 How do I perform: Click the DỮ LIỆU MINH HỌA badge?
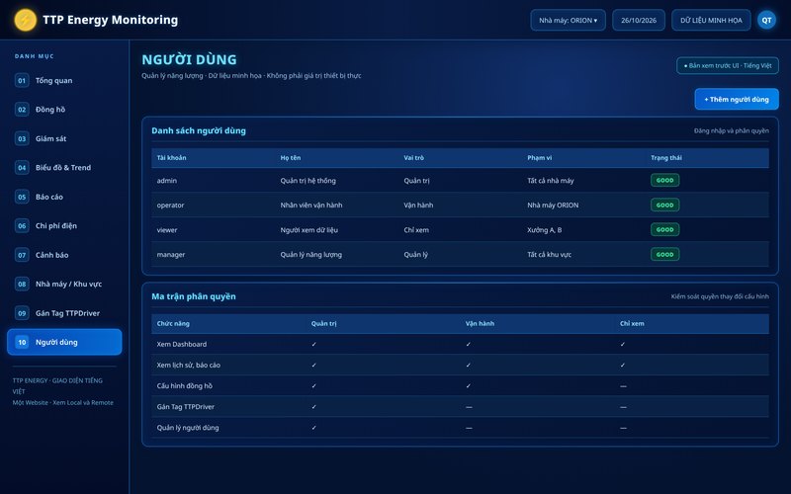coord(711,20)
